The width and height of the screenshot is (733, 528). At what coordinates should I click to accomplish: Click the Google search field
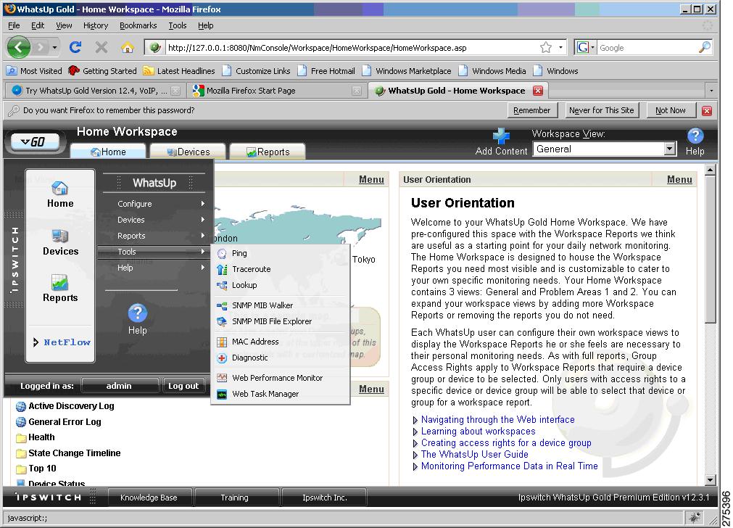(648, 48)
